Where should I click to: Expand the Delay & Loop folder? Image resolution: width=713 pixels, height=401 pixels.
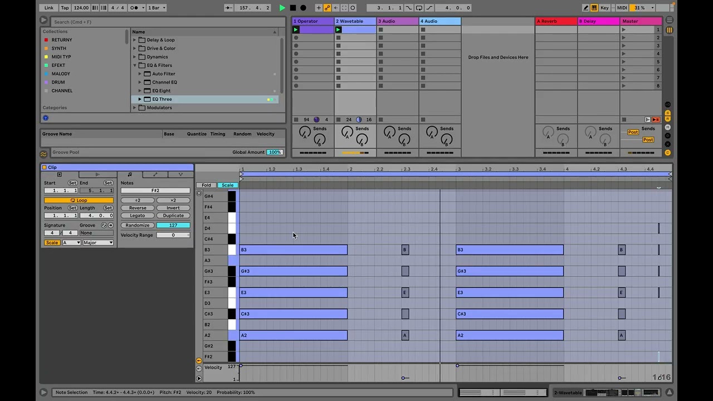click(135, 40)
